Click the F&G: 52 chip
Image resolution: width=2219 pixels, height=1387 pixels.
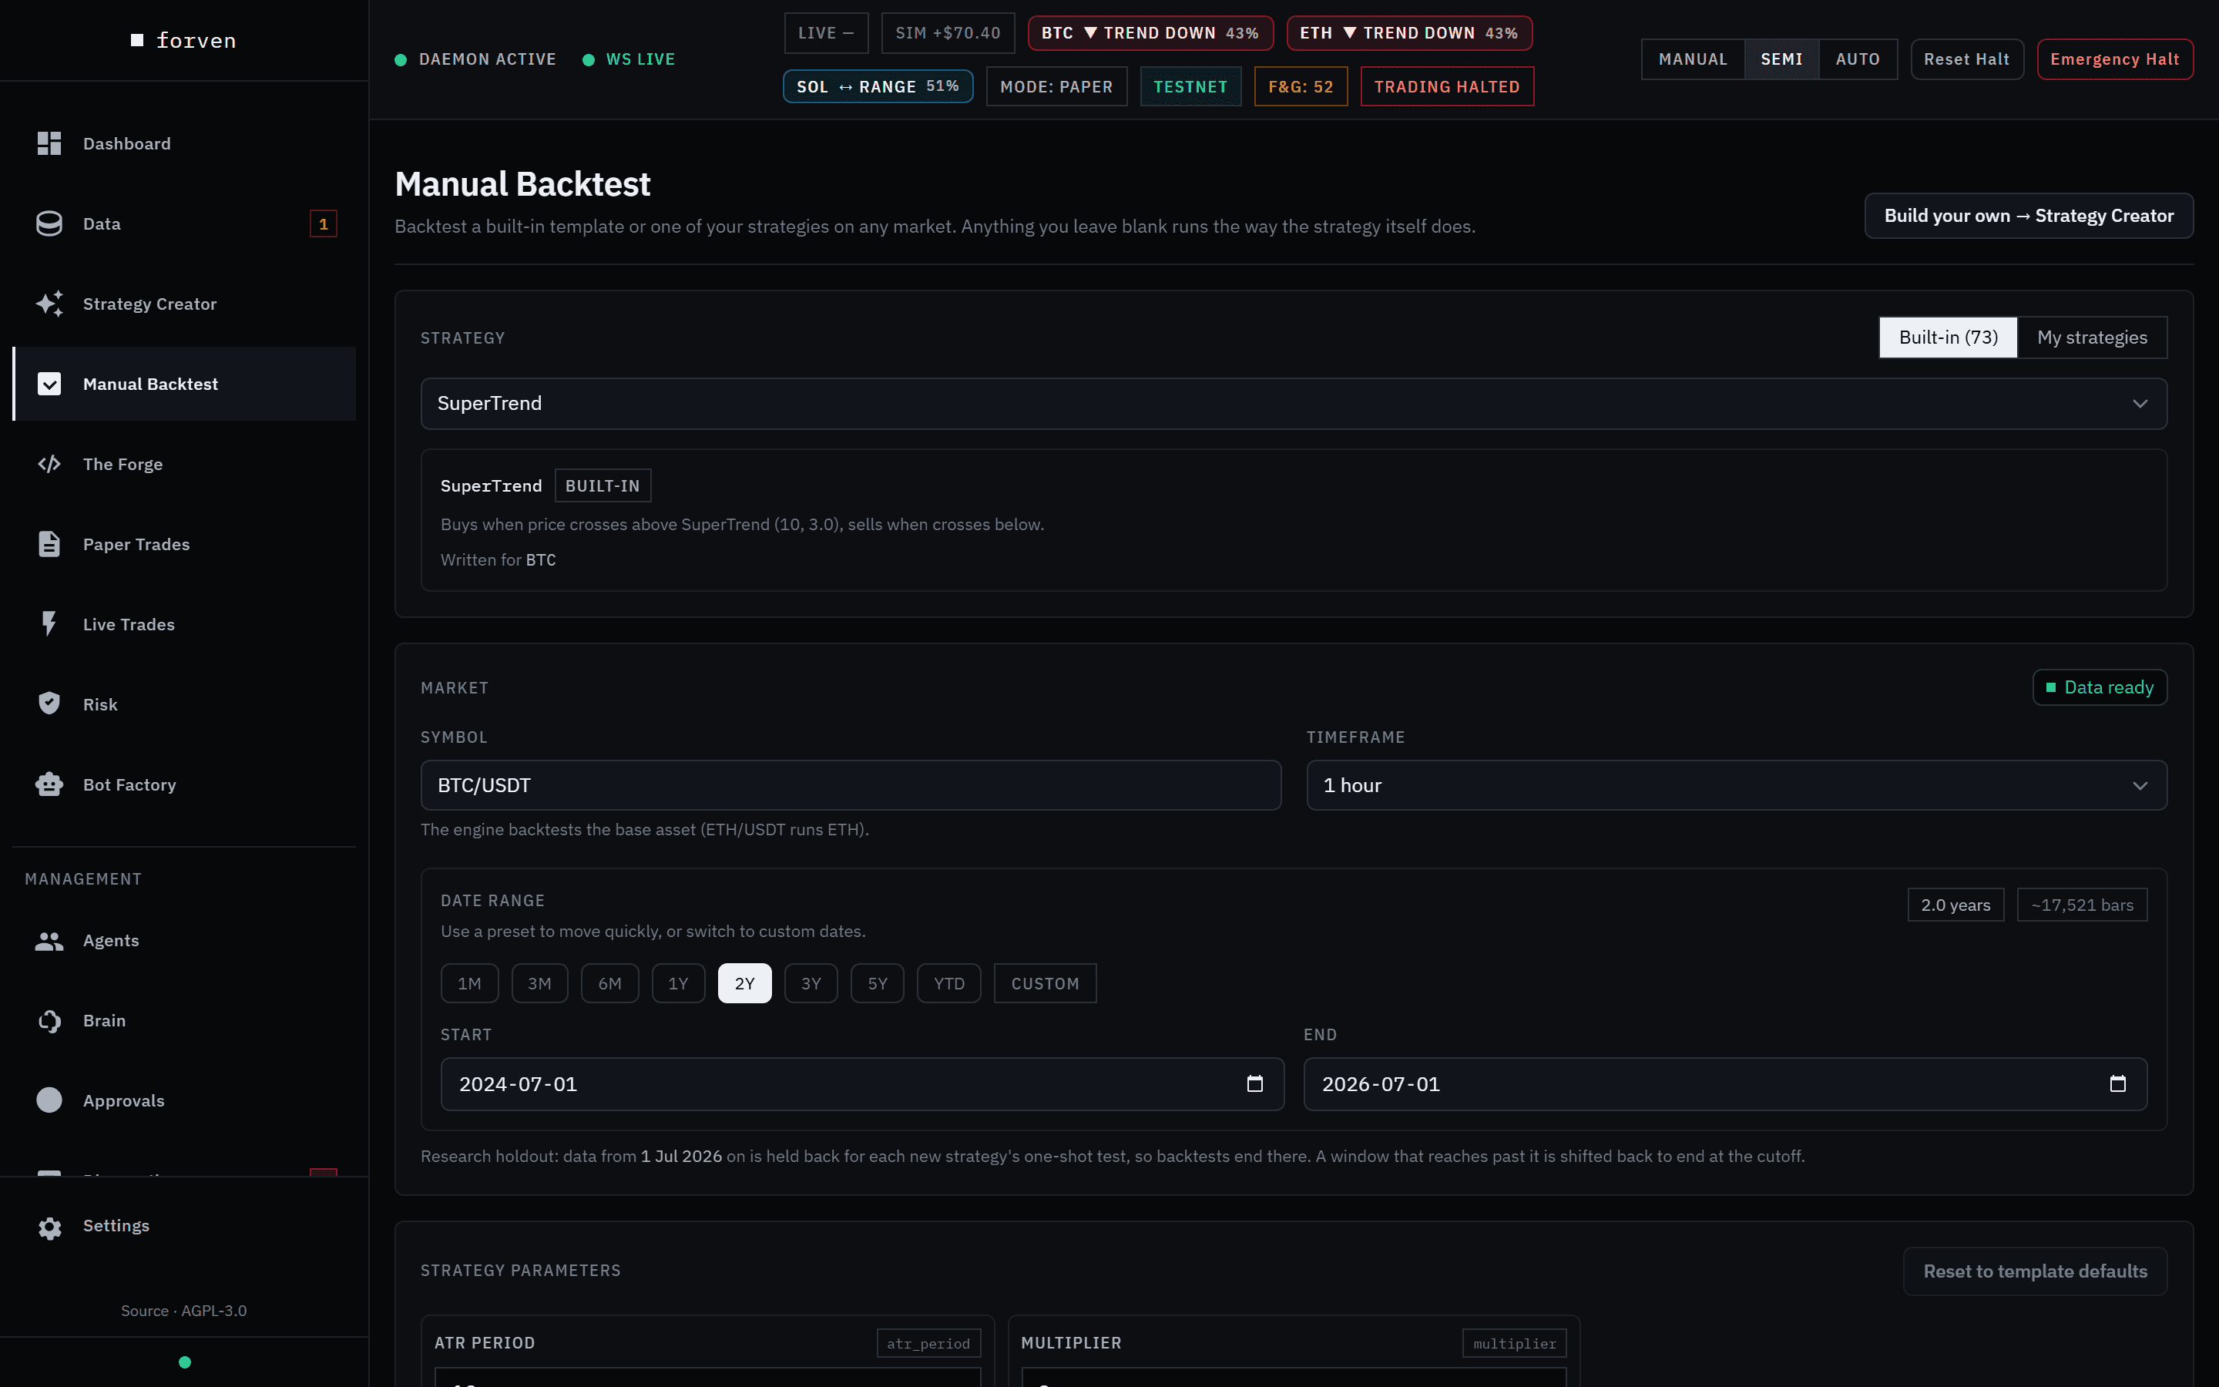point(1301,86)
